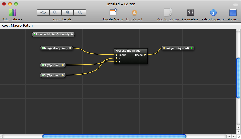The height and width of the screenshot is (139, 241).
Task: Click the actual size zoom button
Action: (x=68, y=12)
